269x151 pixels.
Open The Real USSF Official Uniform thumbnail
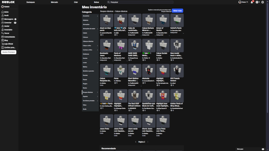(135, 96)
